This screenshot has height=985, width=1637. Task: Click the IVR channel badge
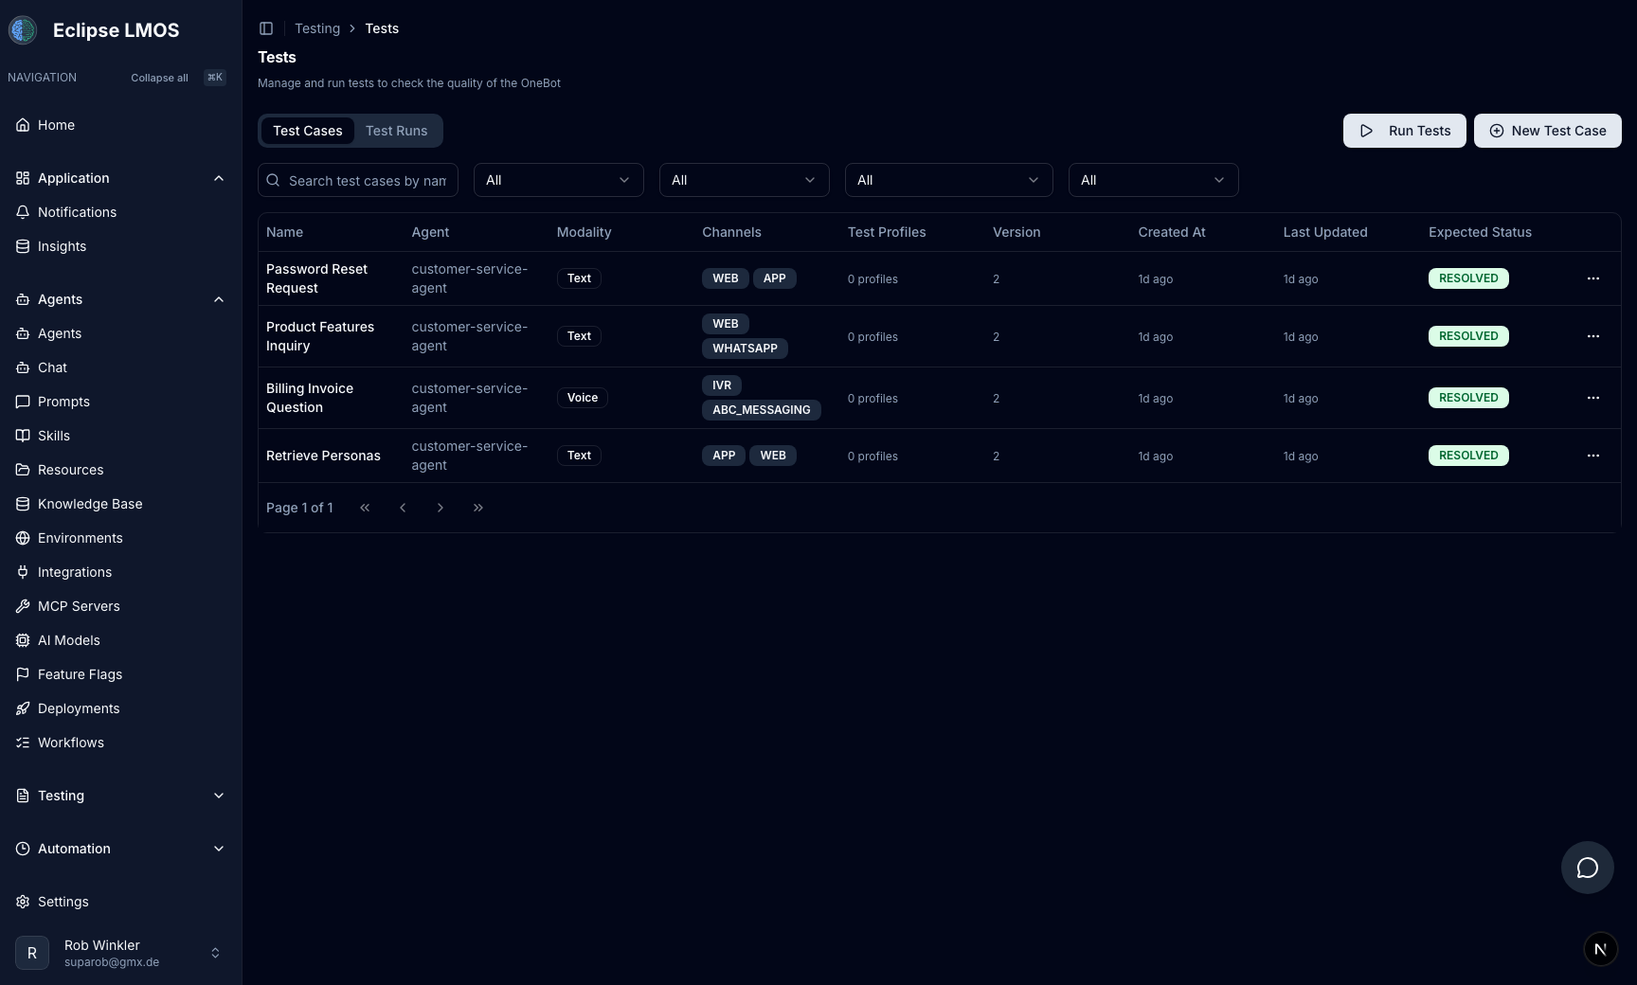722,385
